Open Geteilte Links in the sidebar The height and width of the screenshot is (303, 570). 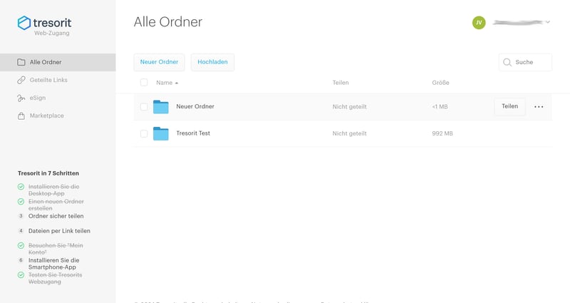point(48,80)
